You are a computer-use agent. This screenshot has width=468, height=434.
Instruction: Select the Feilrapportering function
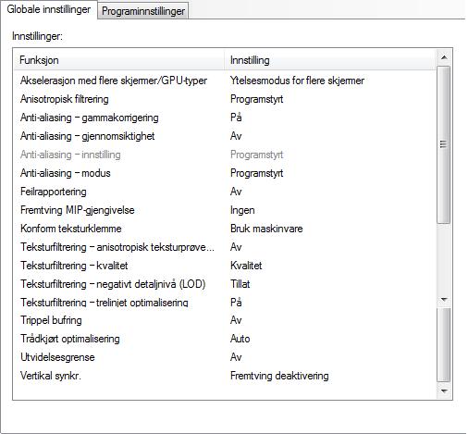(x=54, y=192)
